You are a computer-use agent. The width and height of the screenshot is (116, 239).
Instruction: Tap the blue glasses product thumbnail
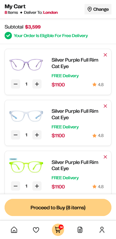tap(26, 116)
